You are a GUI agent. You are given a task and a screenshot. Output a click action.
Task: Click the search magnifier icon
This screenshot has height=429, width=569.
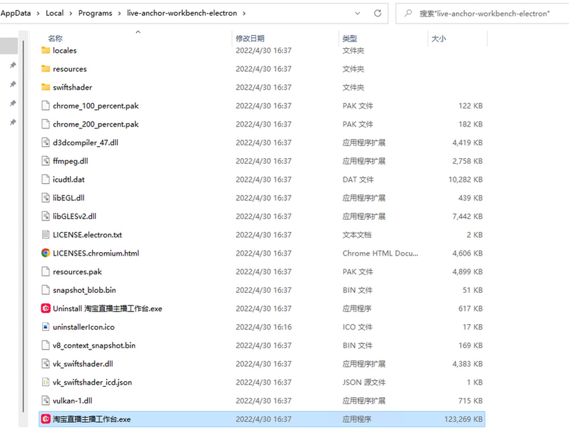click(x=408, y=13)
